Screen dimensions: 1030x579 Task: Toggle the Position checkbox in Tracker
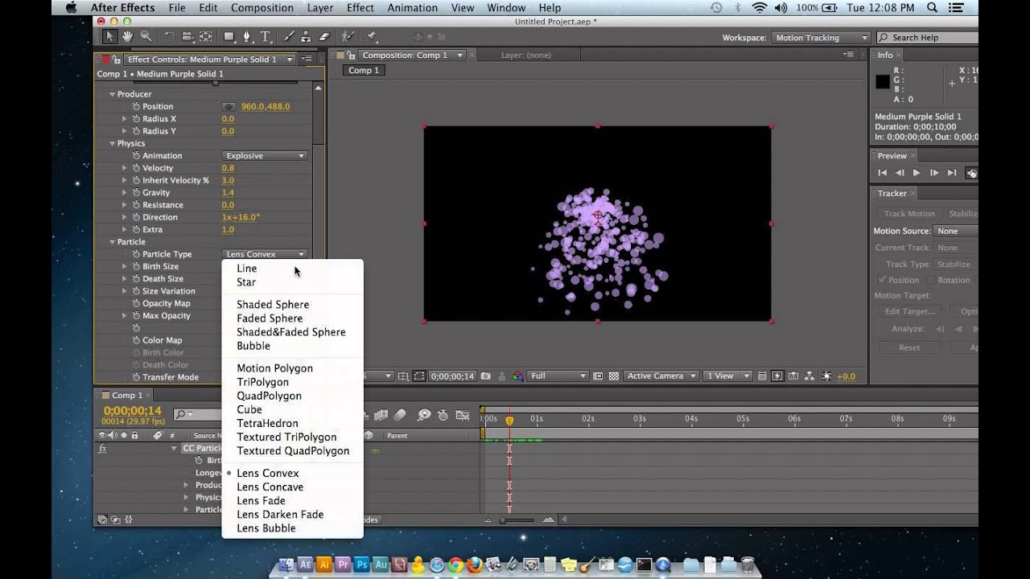tap(883, 281)
